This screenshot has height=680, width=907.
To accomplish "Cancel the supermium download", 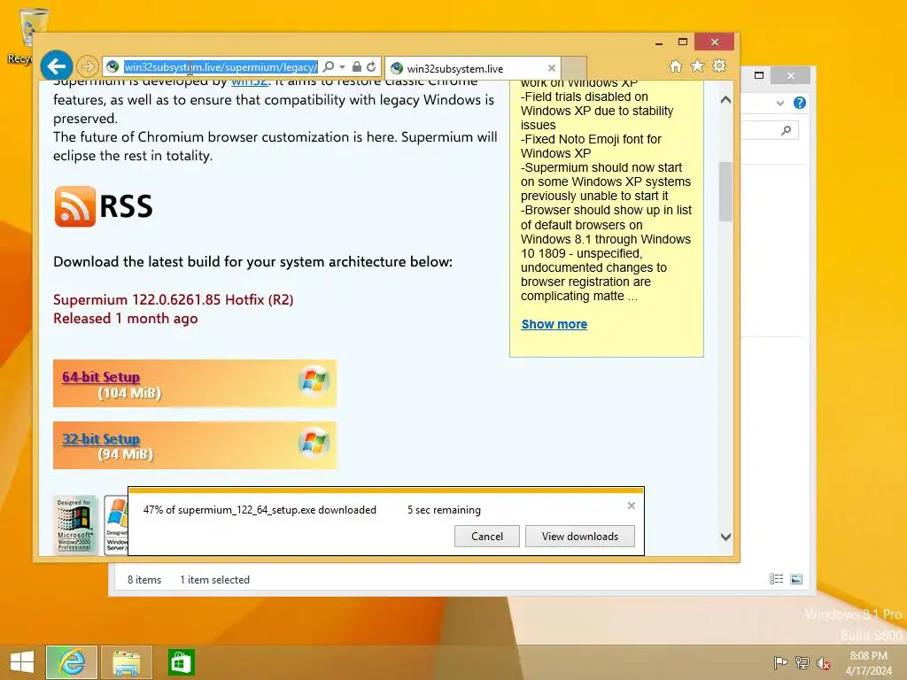I will 487,536.
